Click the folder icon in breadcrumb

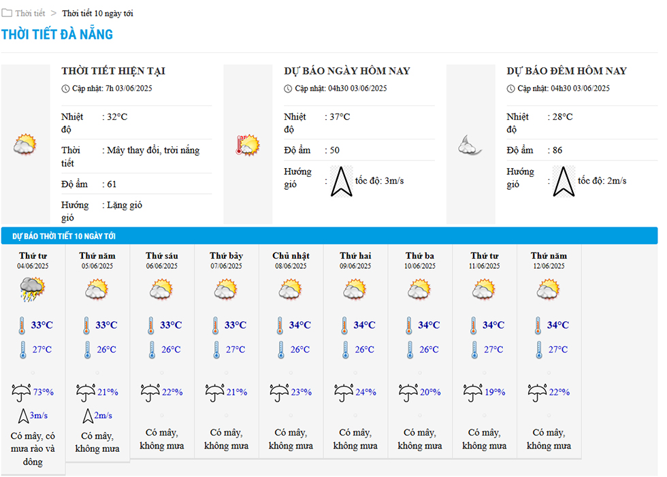pos(6,13)
